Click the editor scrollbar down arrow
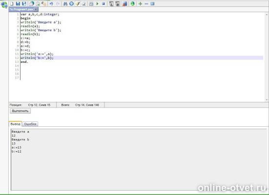Viewport: 269px width, 195px height. coord(267,100)
